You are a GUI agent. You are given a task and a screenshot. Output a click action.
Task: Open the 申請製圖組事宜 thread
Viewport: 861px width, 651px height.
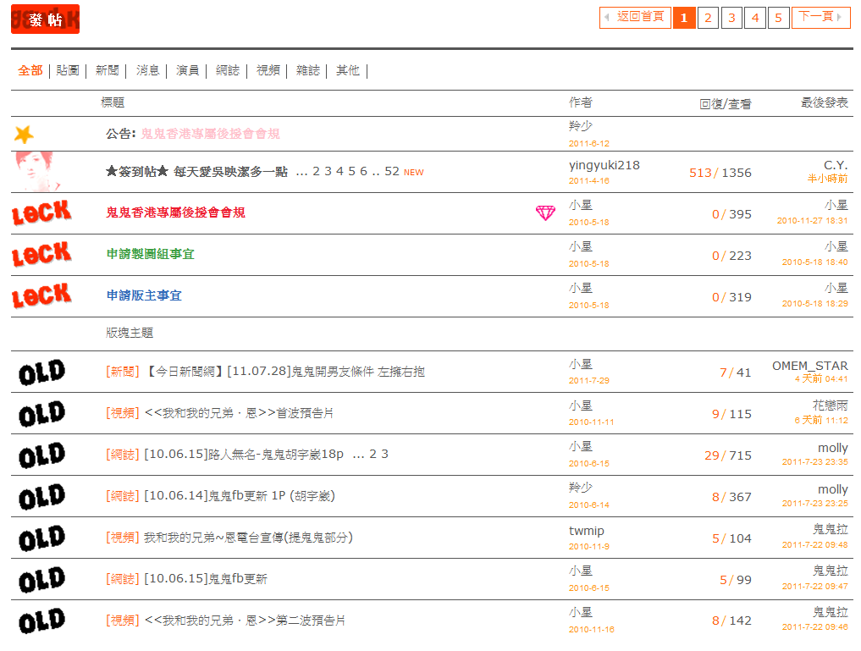(150, 254)
